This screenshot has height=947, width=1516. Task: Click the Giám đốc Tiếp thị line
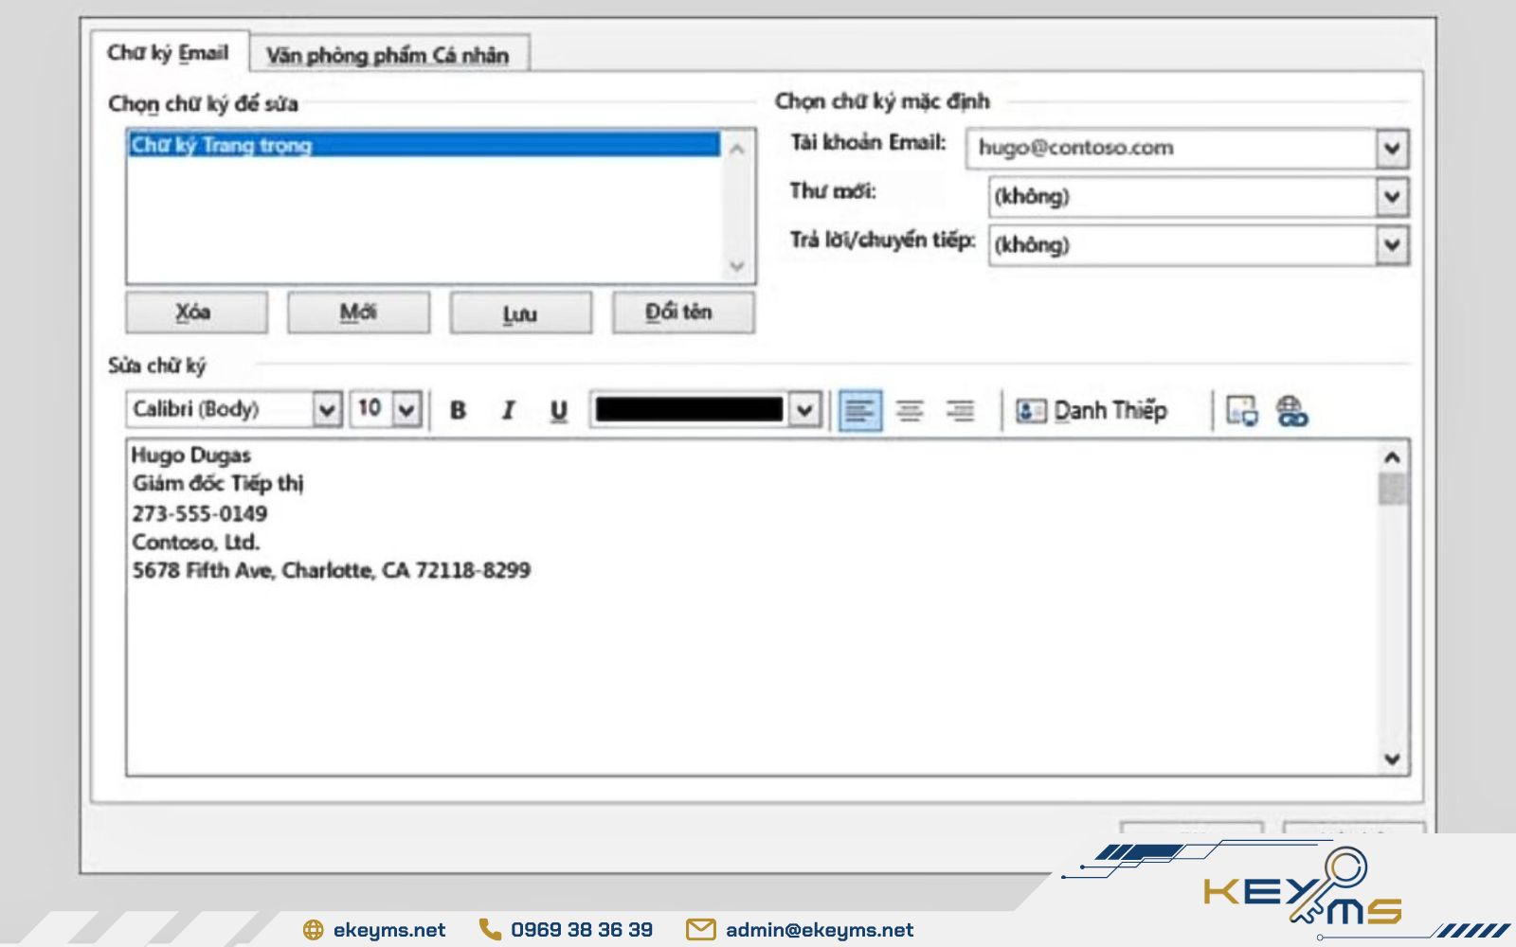(218, 484)
